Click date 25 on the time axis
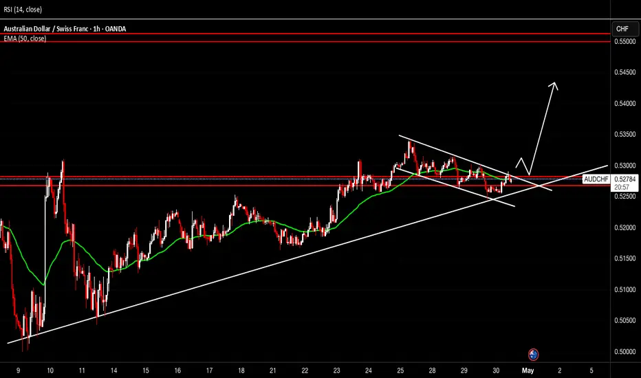This screenshot has width=641, height=378. point(400,370)
